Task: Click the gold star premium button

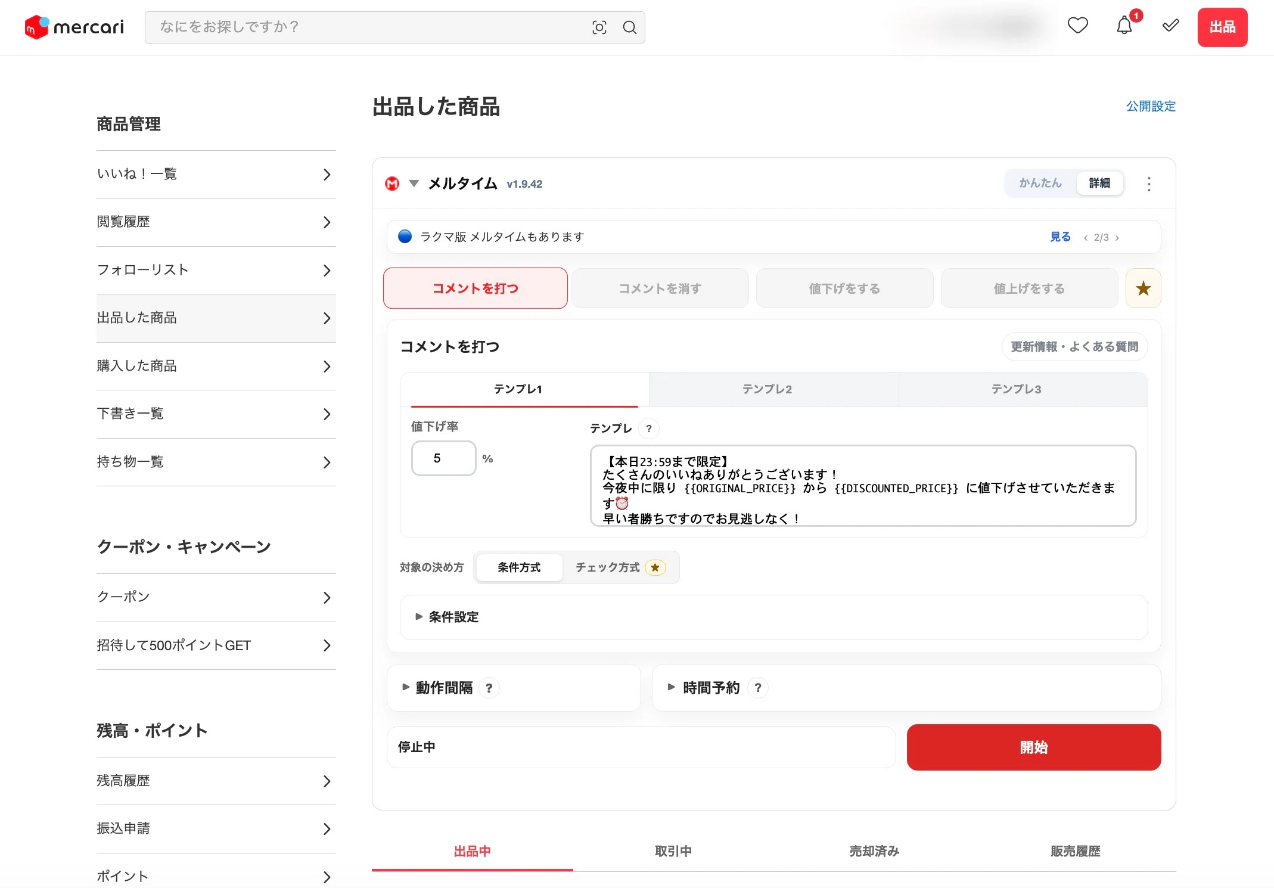Action: (x=1143, y=288)
